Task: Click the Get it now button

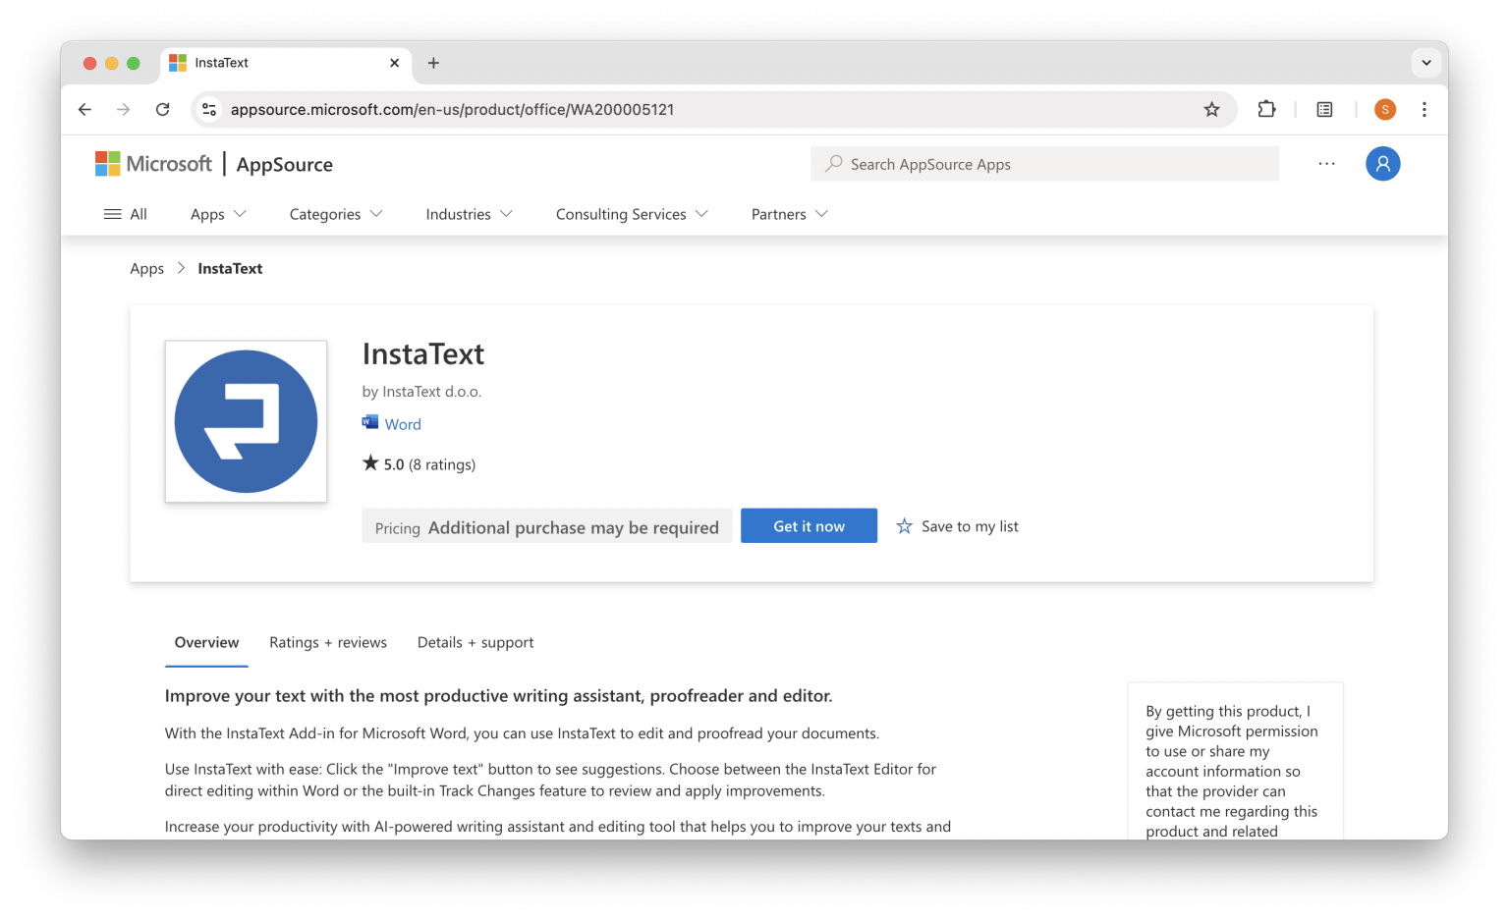Action: [809, 525]
